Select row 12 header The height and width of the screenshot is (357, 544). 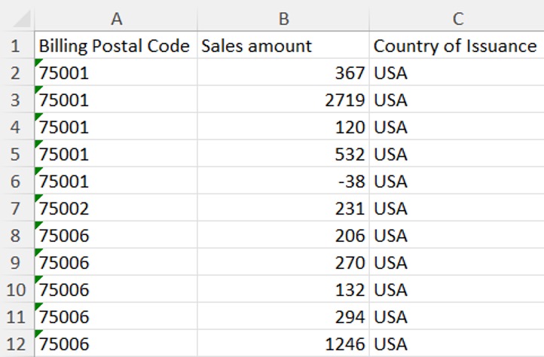[17, 343]
